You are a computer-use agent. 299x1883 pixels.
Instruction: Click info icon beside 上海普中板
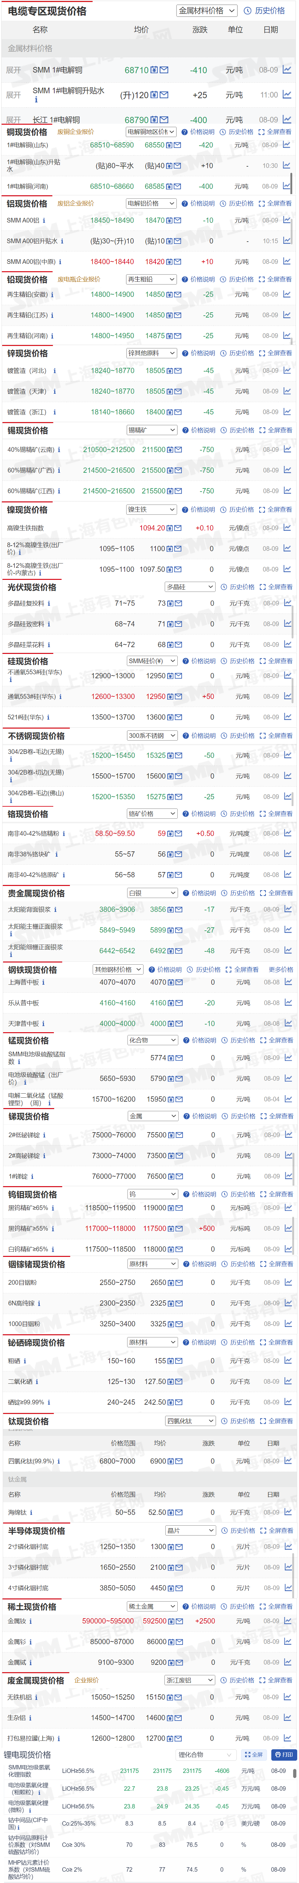click(x=43, y=983)
